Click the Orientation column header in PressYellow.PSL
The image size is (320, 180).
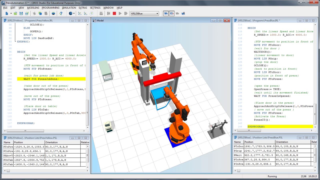[62, 142]
